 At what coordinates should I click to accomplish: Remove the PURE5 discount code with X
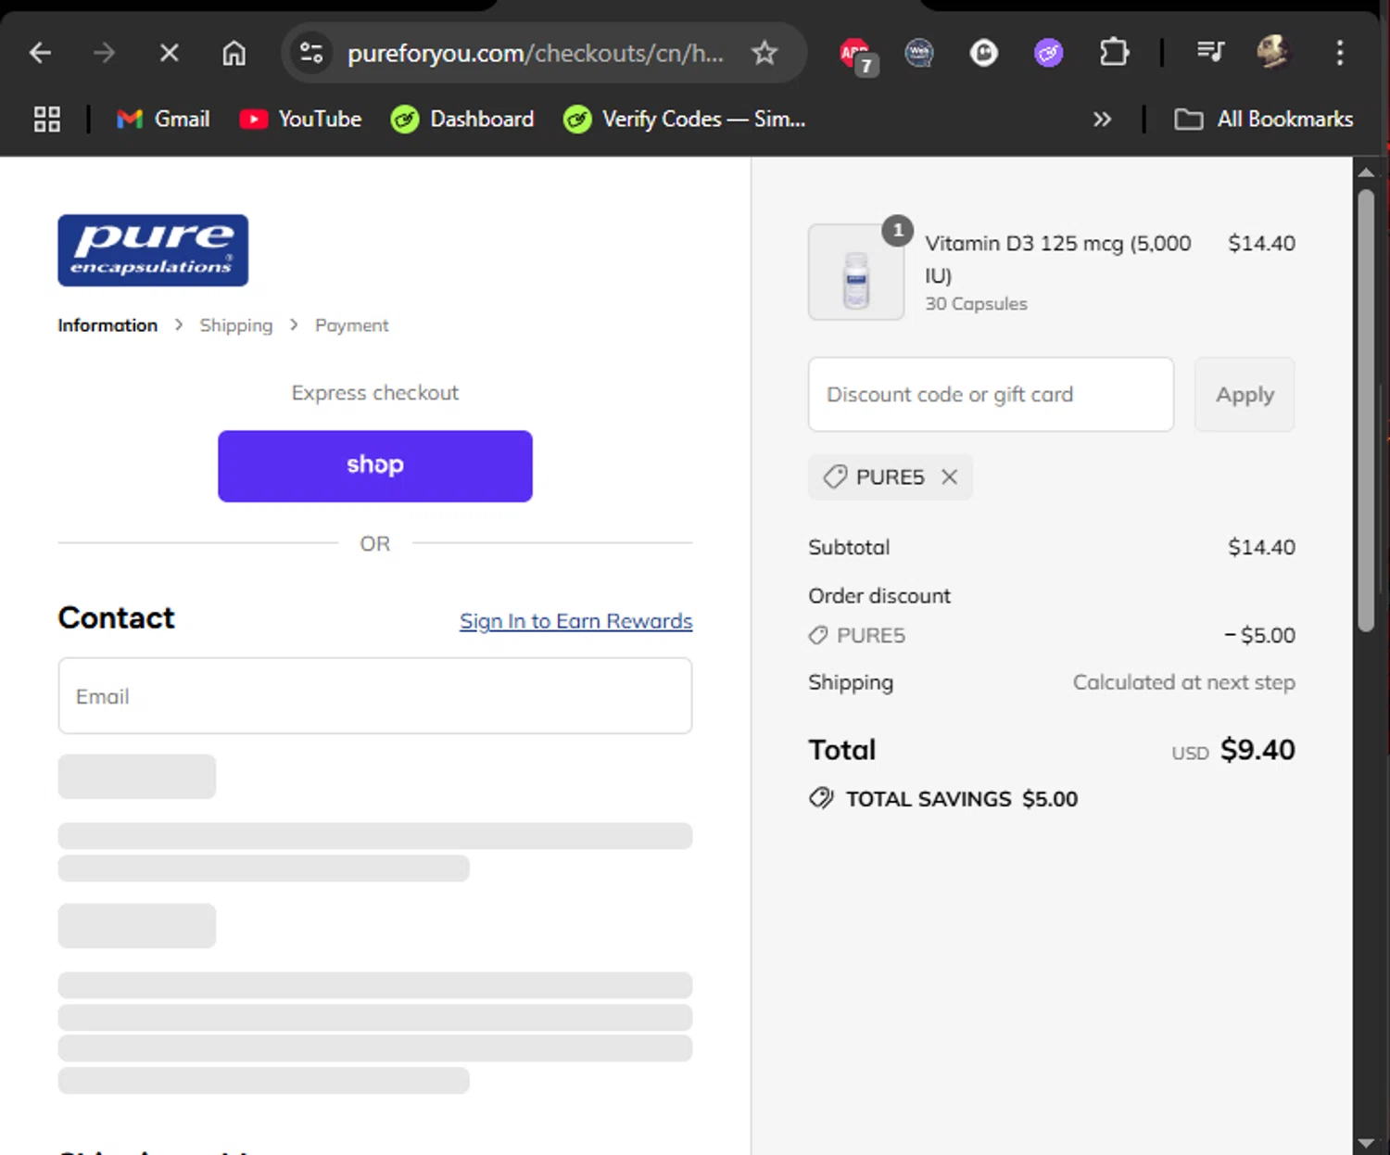pos(949,476)
